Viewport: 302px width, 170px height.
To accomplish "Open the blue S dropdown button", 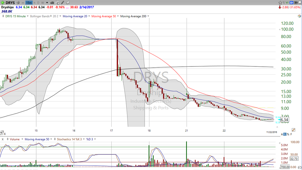I will point(291,3).
